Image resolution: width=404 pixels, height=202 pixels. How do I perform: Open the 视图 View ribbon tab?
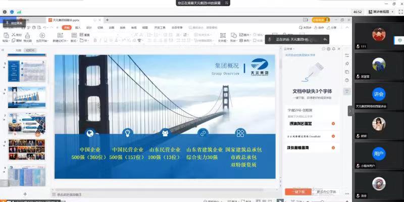[x=145, y=28]
